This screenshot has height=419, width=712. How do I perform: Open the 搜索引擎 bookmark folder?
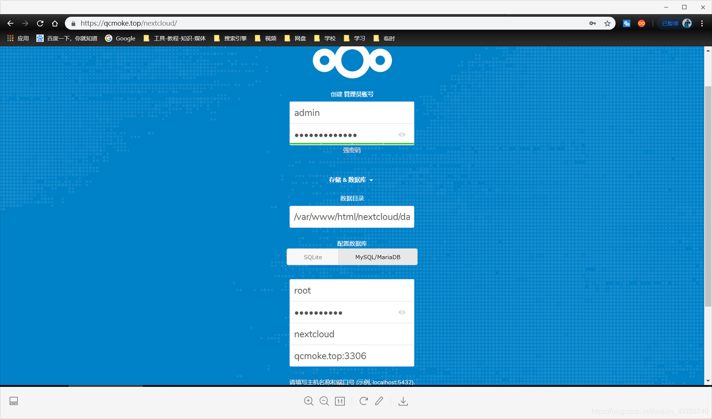tap(230, 39)
